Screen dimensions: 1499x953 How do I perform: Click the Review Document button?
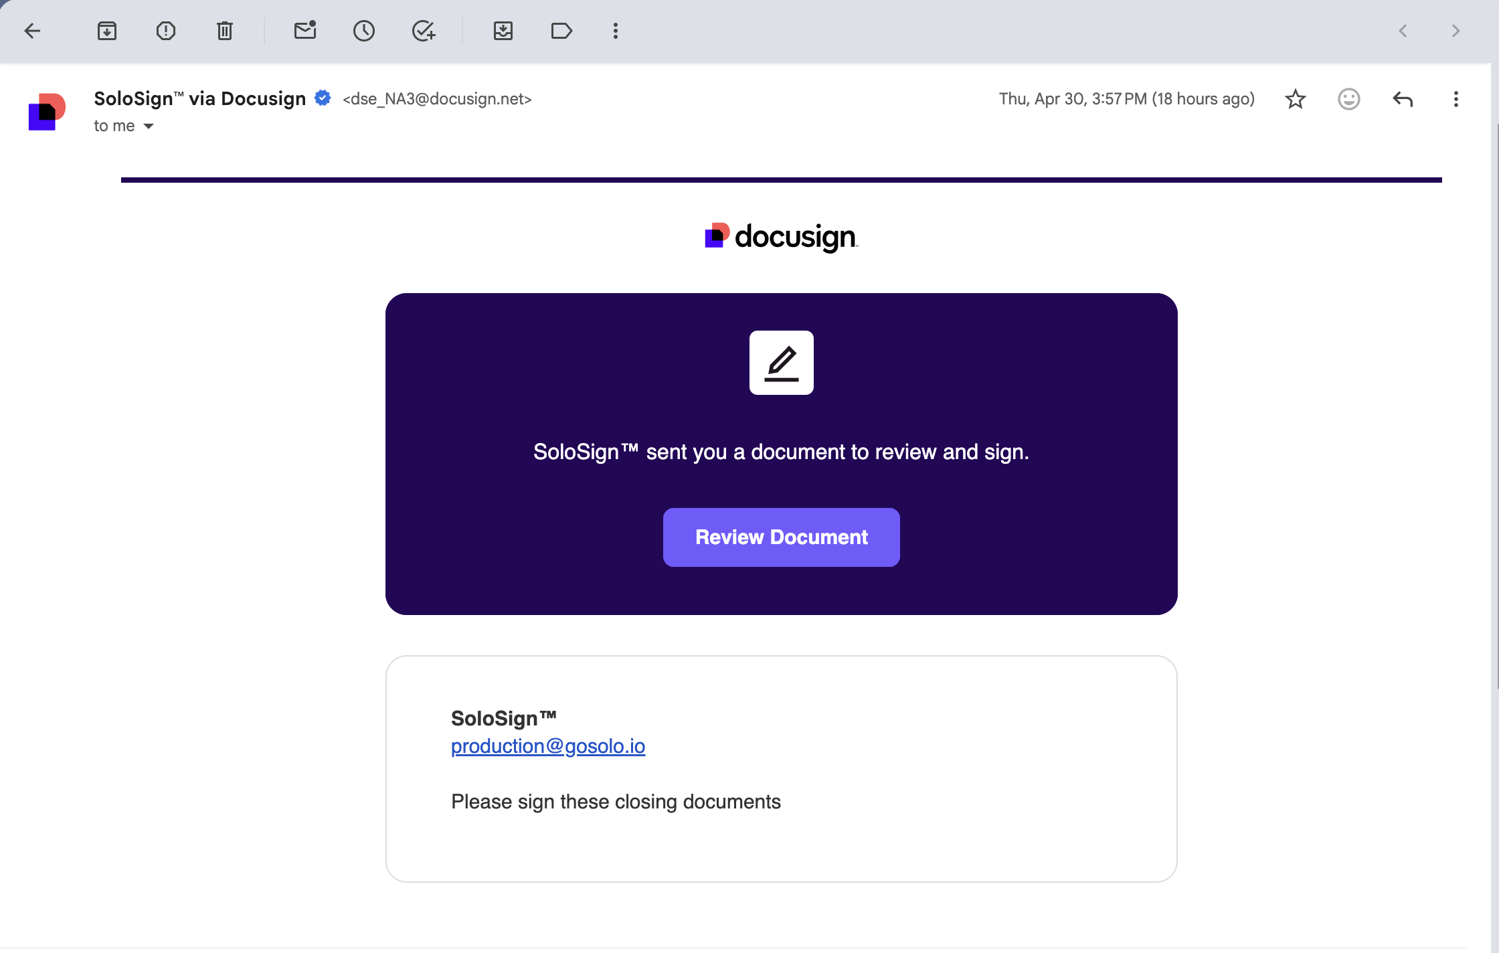[x=781, y=537]
